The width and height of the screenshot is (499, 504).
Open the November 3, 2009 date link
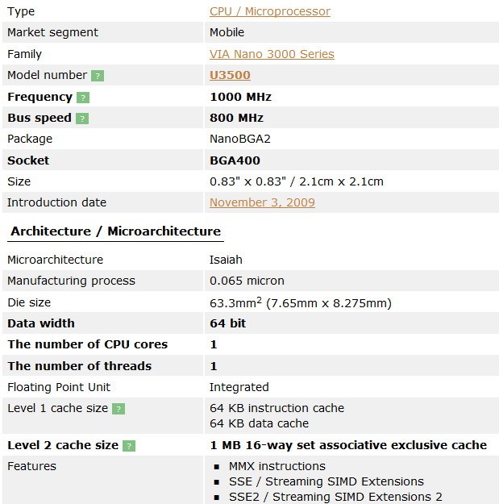262,202
